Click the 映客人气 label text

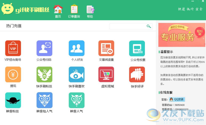pyautogui.click(x=77, y=111)
